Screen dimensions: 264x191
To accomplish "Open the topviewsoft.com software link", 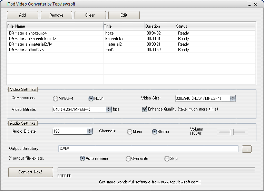I will click(150, 182).
